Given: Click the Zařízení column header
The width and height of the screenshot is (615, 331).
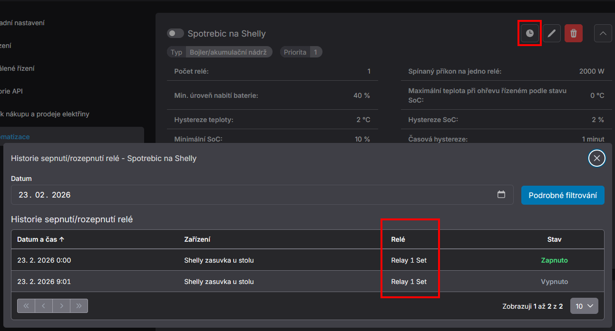Looking at the screenshot, I should click(x=197, y=239).
